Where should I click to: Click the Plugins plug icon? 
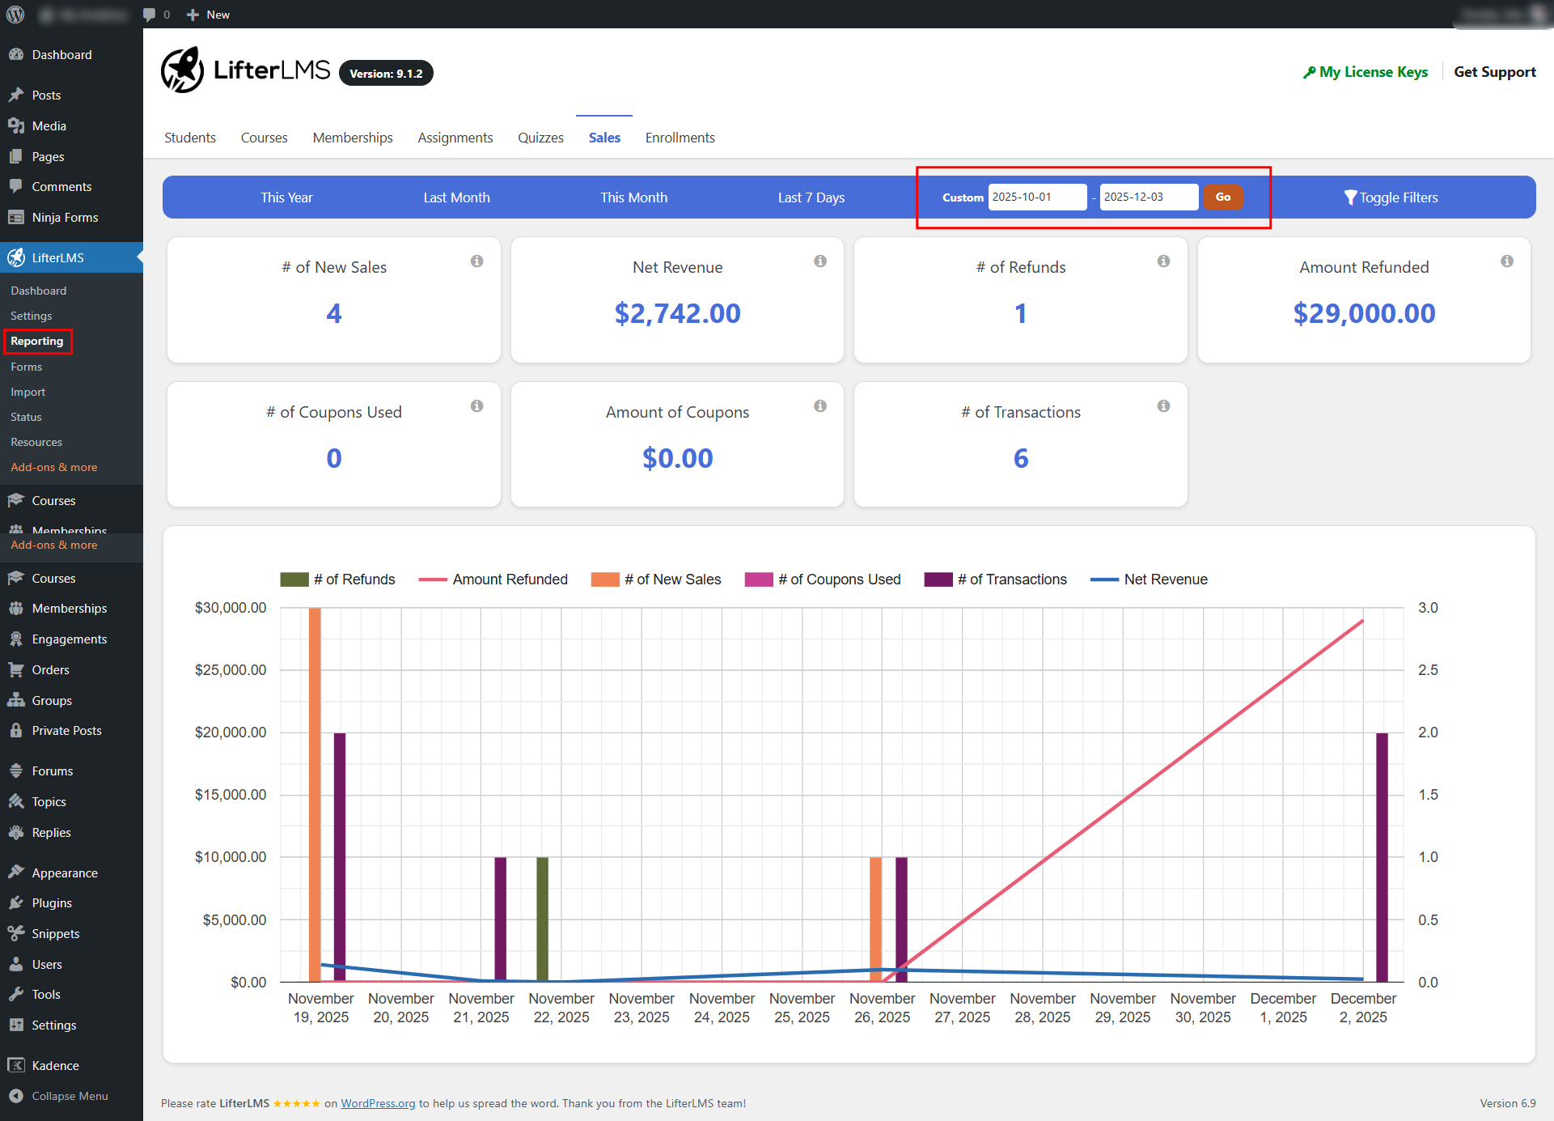pyautogui.click(x=16, y=902)
